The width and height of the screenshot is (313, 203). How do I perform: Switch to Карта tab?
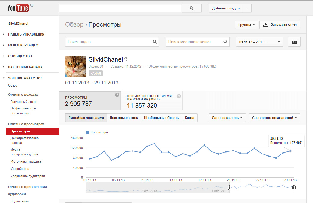point(189,118)
